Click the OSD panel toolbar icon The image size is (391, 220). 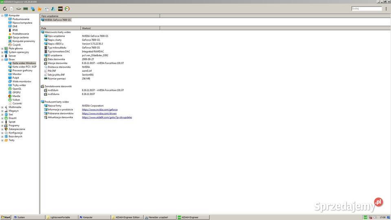(60, 9)
